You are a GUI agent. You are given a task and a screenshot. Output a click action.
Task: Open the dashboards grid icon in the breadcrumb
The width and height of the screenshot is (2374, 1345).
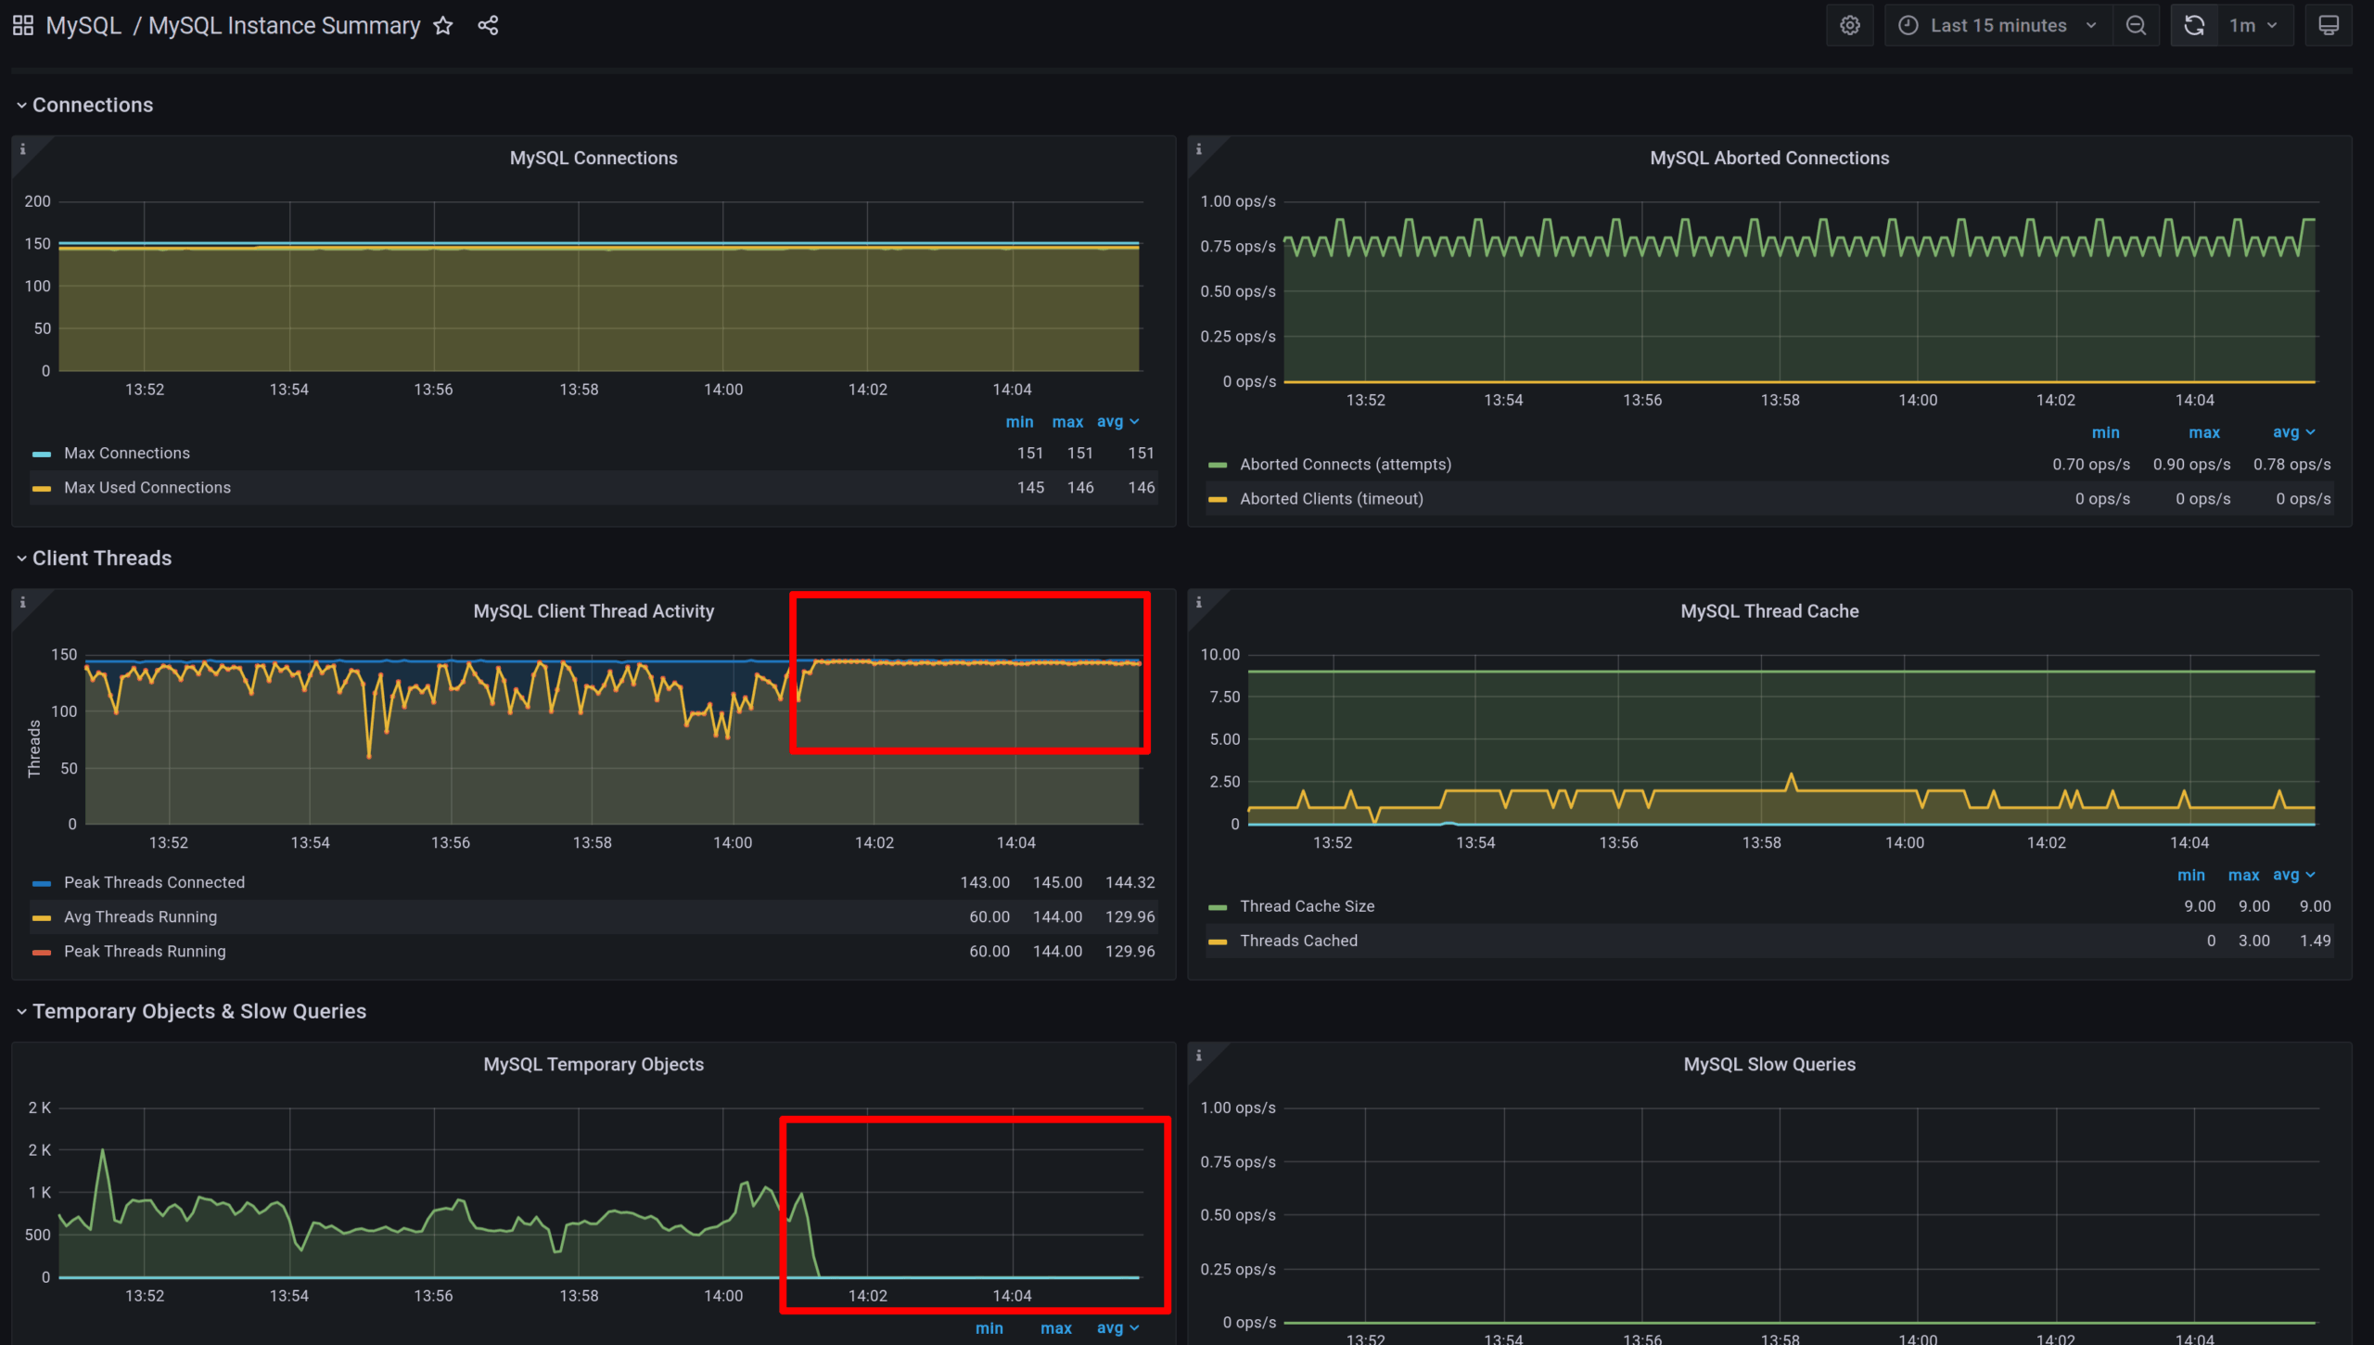coord(21,25)
